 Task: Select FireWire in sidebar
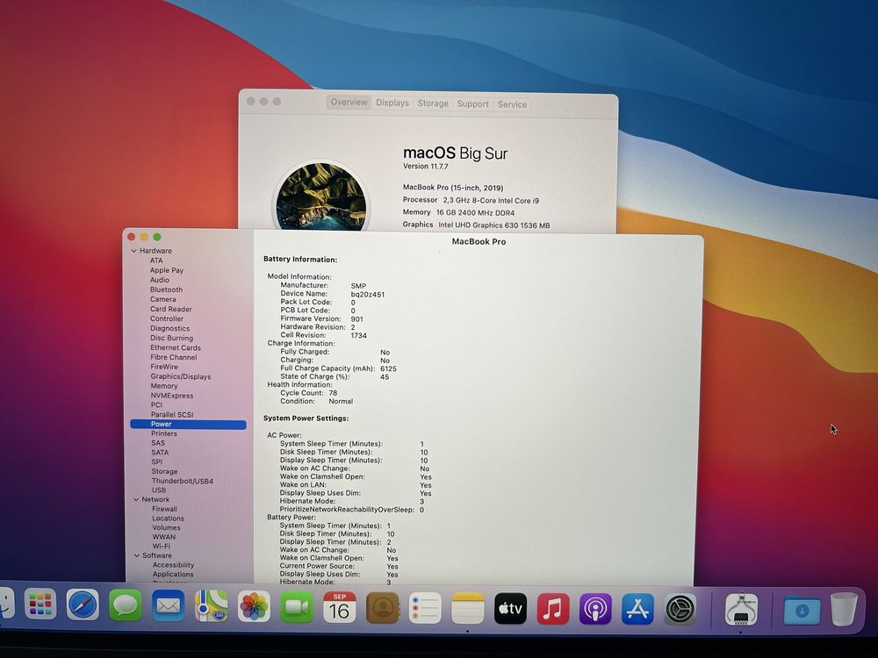pyautogui.click(x=164, y=367)
